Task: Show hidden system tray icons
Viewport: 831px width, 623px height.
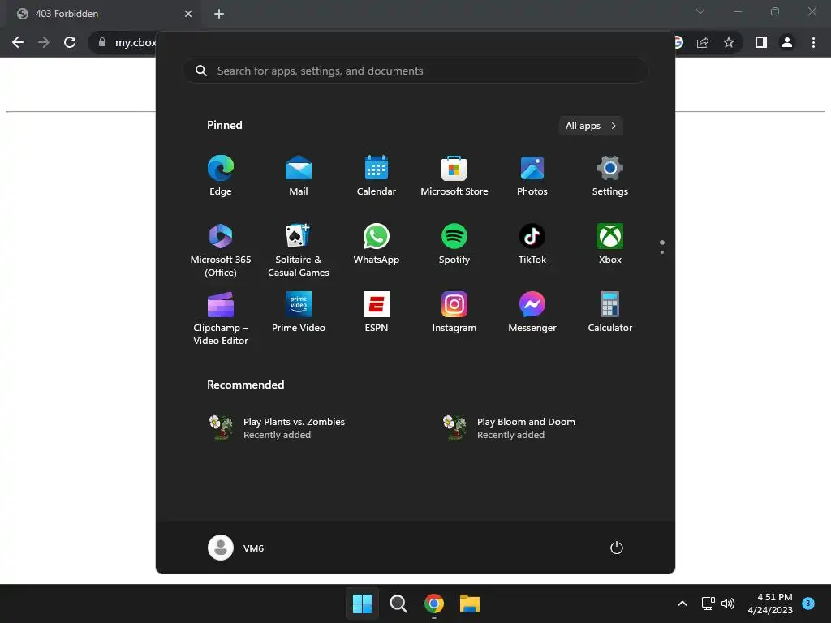Action: [682, 604]
